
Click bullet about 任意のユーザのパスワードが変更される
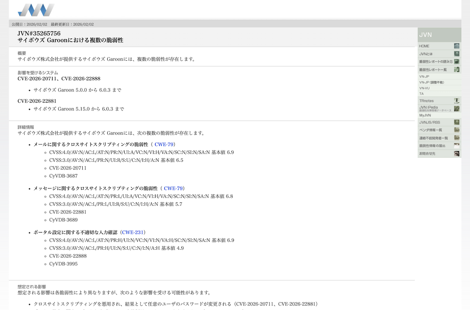pyautogui.click(x=175, y=304)
